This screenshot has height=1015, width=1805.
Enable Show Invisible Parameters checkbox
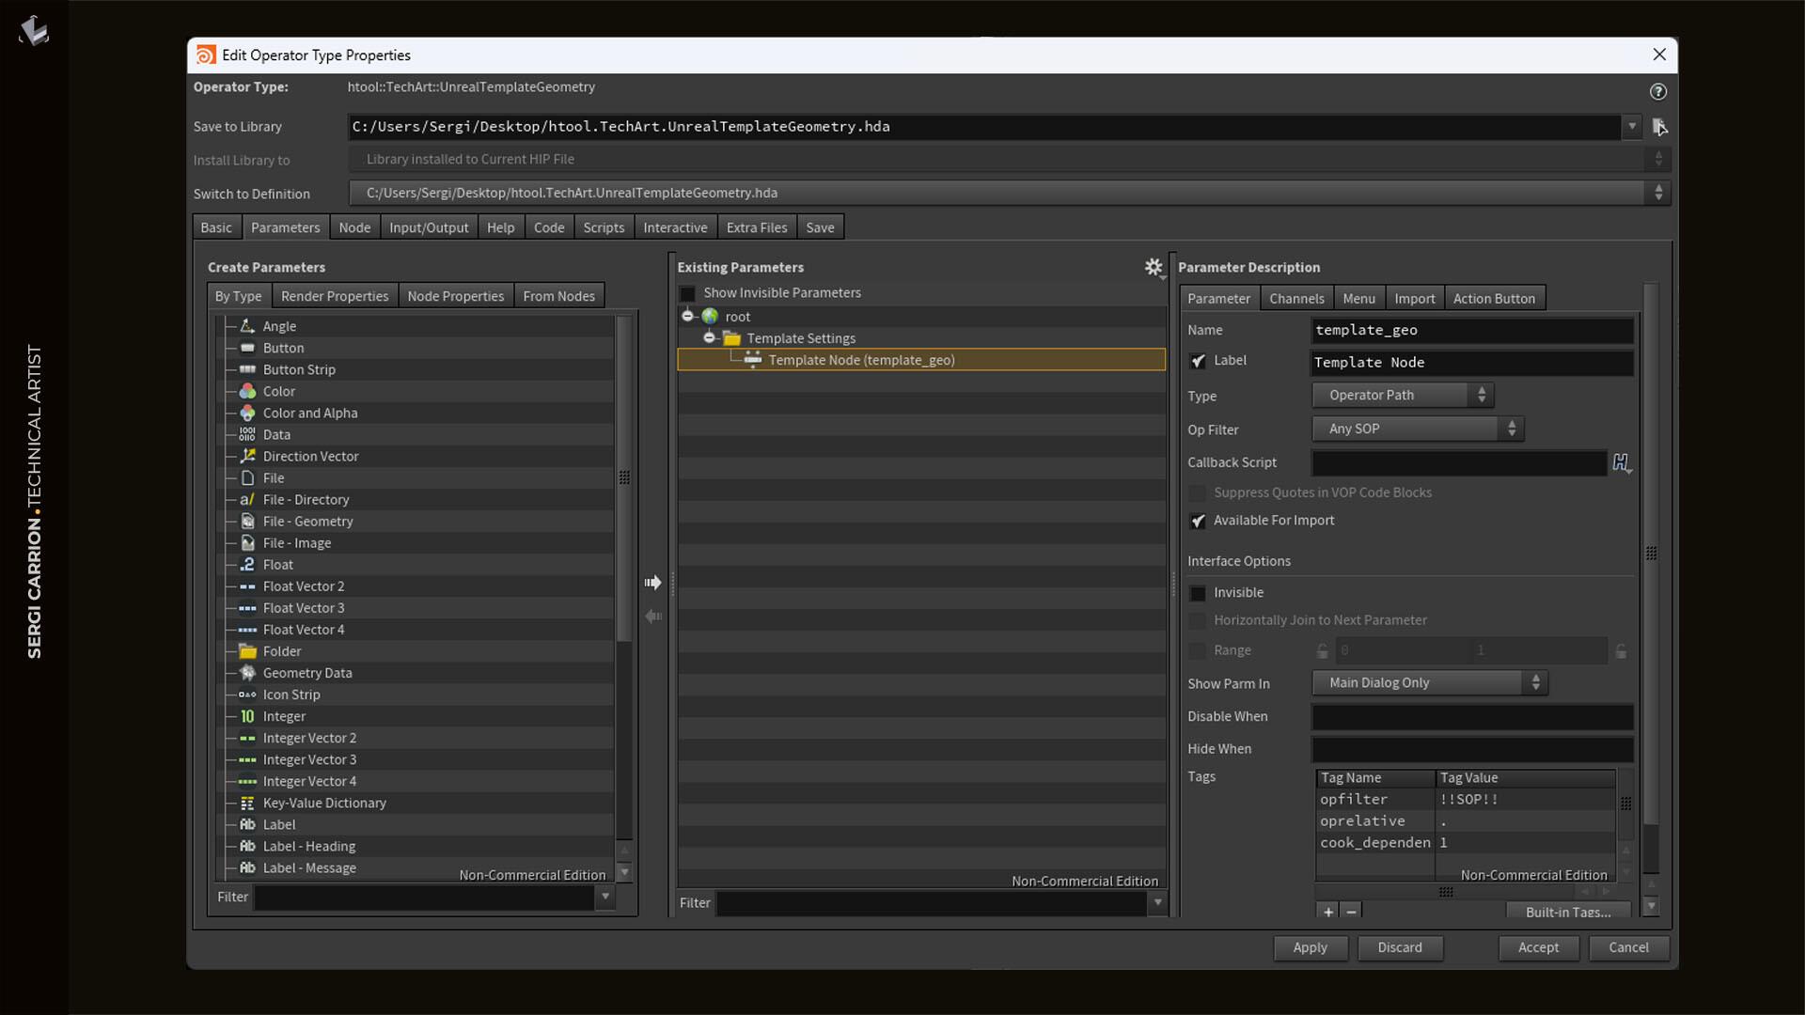(x=688, y=293)
